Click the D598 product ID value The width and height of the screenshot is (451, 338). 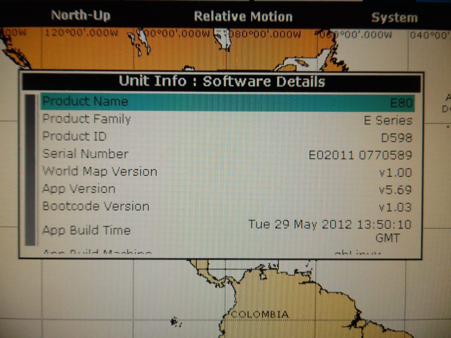pos(396,137)
